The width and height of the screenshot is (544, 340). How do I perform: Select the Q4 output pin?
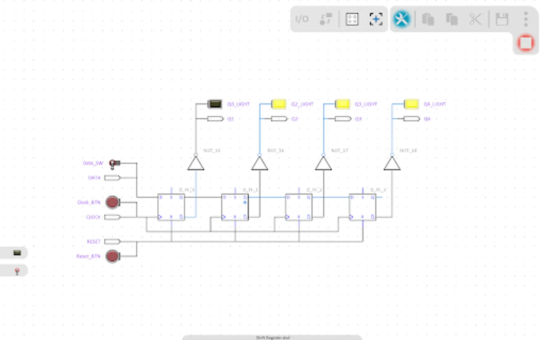click(411, 119)
